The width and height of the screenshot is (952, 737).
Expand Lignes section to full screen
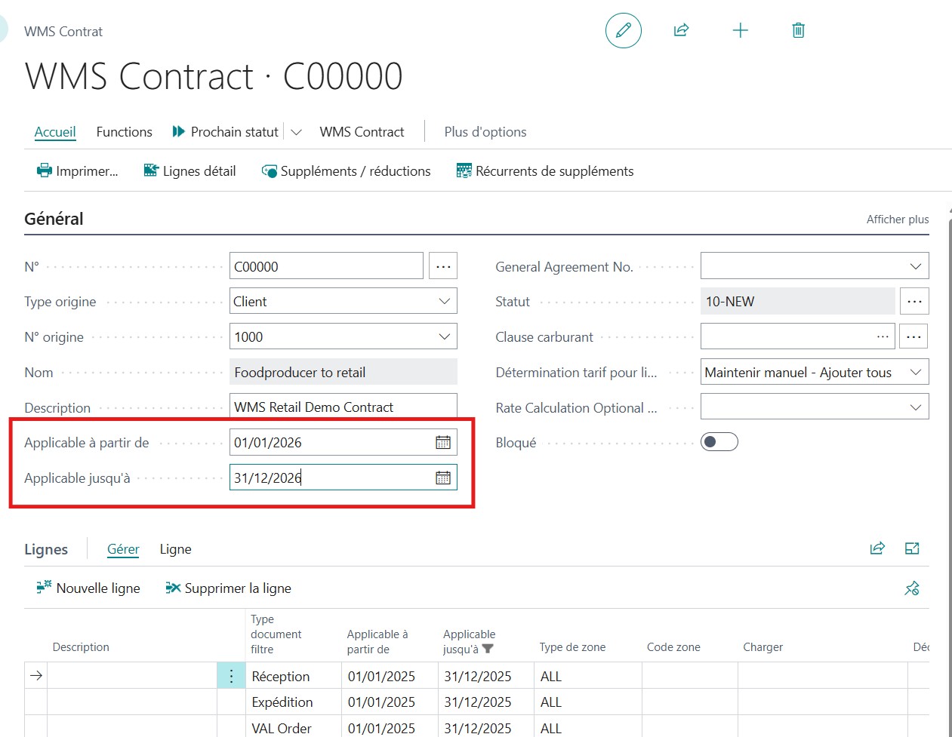point(912,548)
